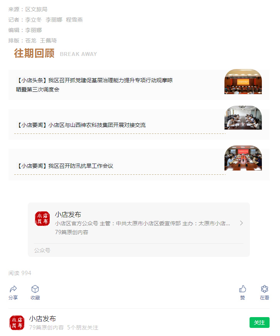
Task: Click the 小店发布 title in account card
Action: (x=68, y=214)
